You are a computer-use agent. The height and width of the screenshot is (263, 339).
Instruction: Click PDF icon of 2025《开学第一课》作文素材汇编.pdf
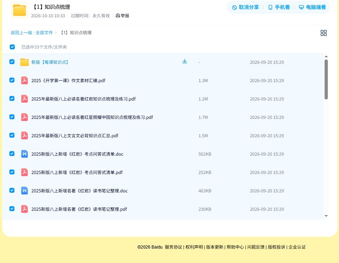pyautogui.click(x=25, y=81)
